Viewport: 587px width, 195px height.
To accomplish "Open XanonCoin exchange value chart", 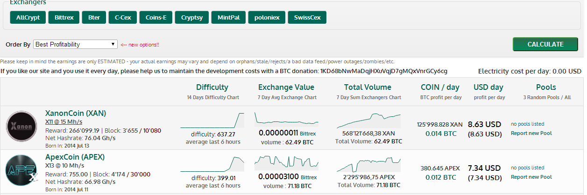I will tap(287, 119).
